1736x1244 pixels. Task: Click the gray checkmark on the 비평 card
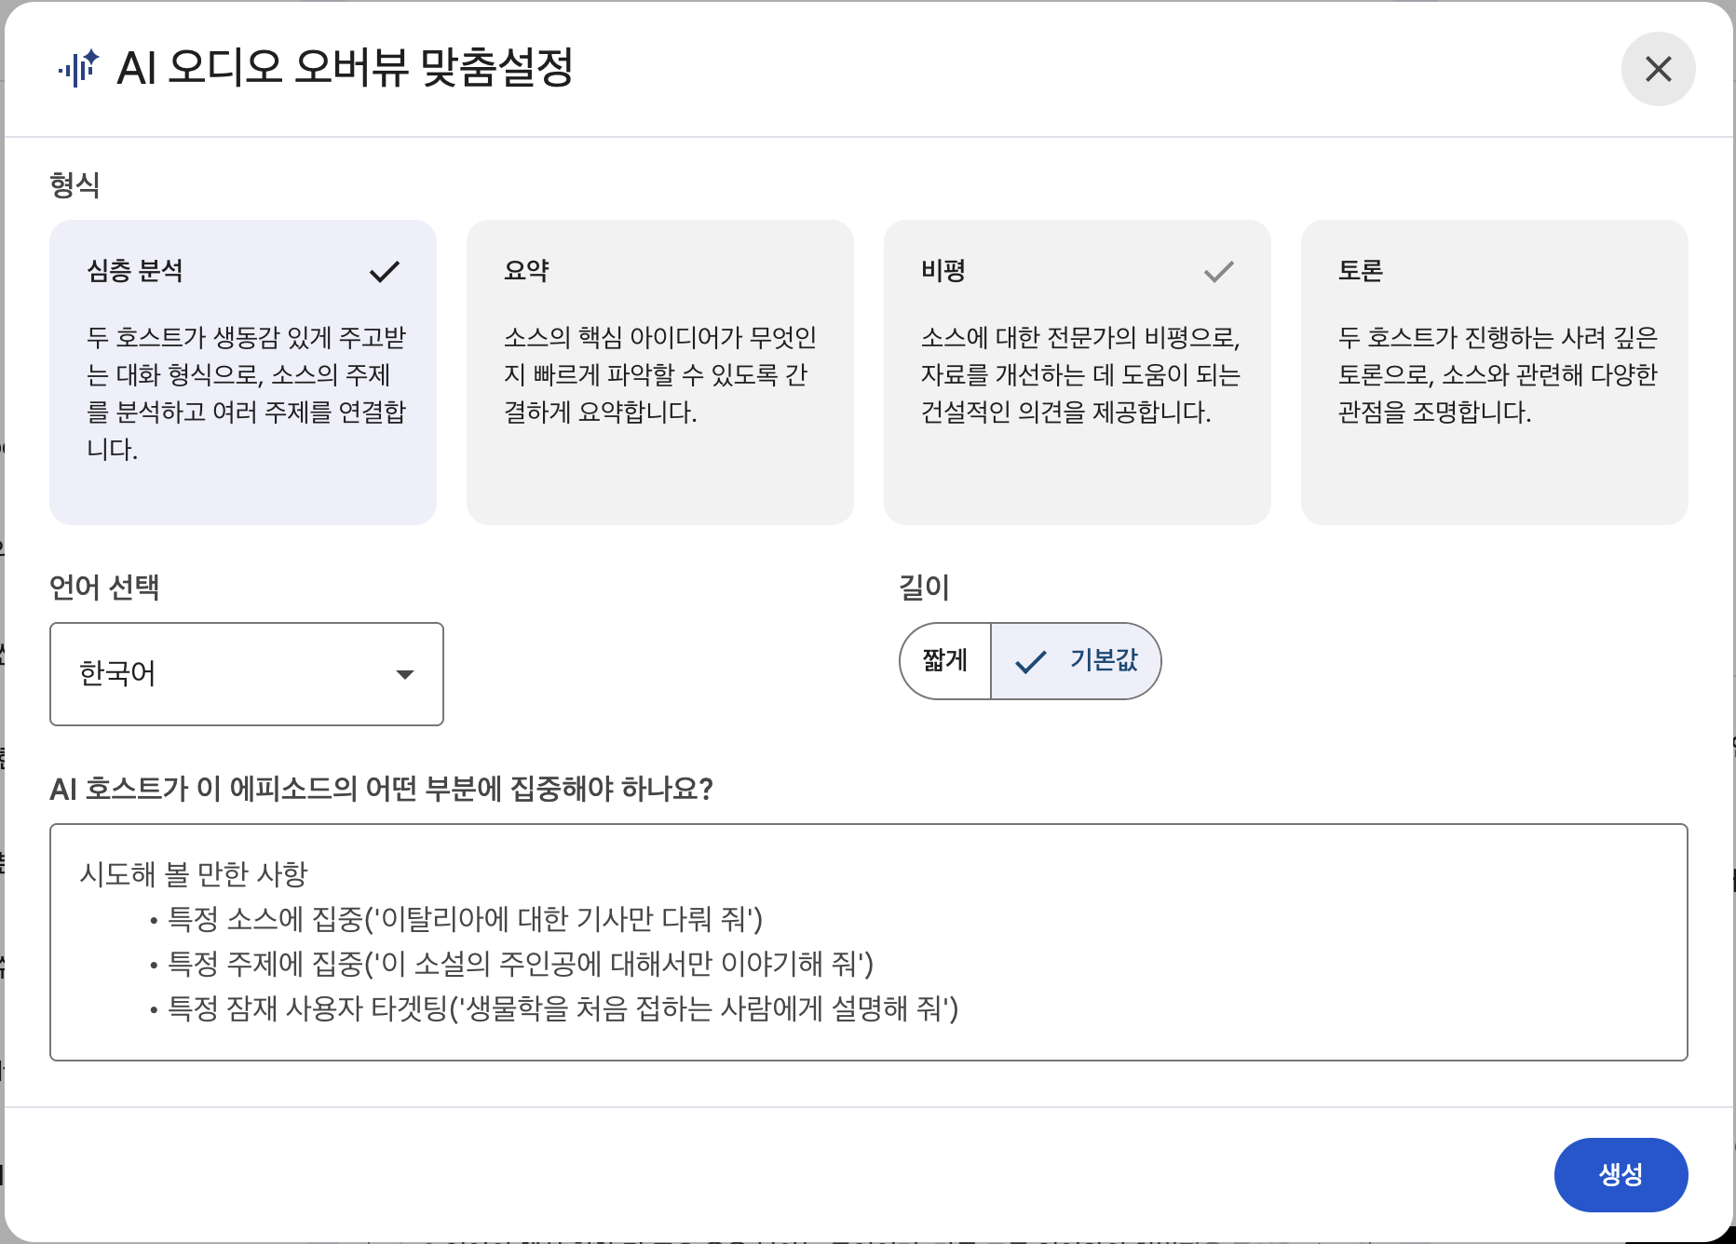(x=1218, y=272)
